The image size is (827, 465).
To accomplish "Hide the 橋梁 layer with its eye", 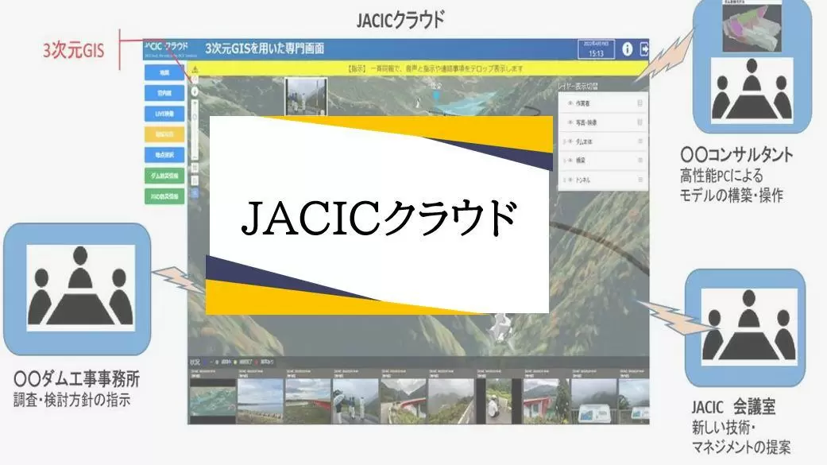I will 570,161.
